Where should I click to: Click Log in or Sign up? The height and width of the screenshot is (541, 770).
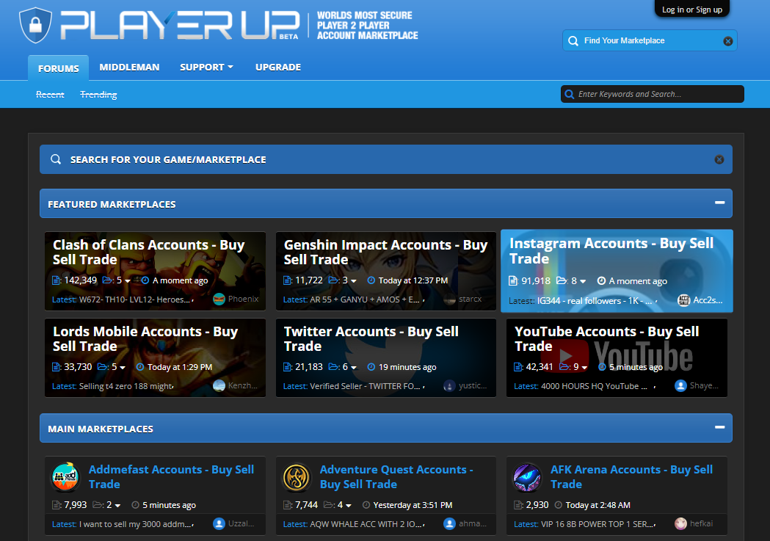[692, 10]
